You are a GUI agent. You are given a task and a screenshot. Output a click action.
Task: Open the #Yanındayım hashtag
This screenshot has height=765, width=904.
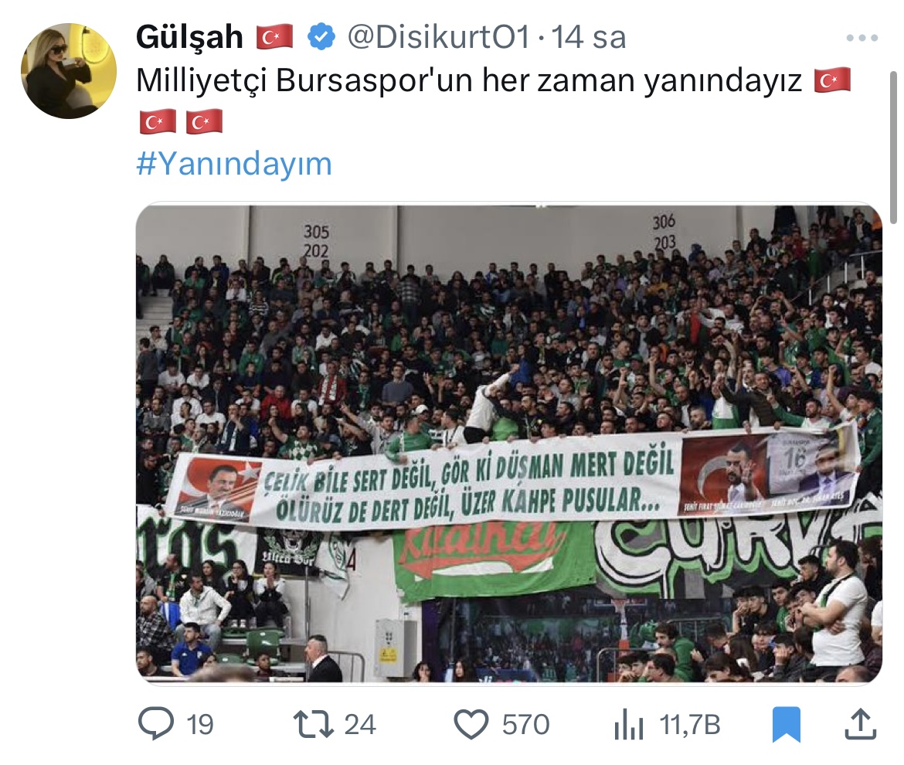(x=234, y=165)
